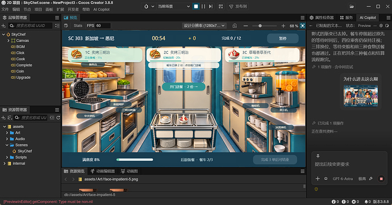Click the zoom-in plus icon in preview toolbar
392x205 pixels.
pyautogui.click(x=283, y=26)
